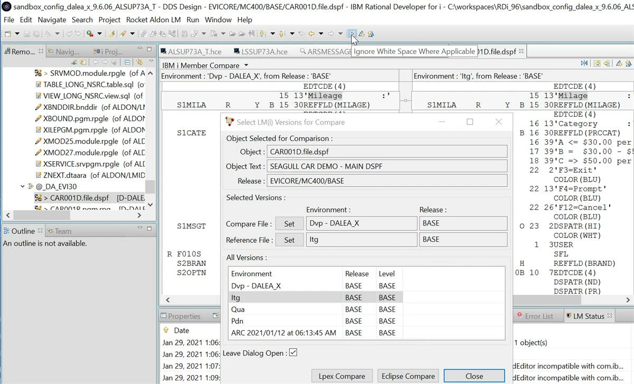Click the Close button in the dialog

click(474, 376)
